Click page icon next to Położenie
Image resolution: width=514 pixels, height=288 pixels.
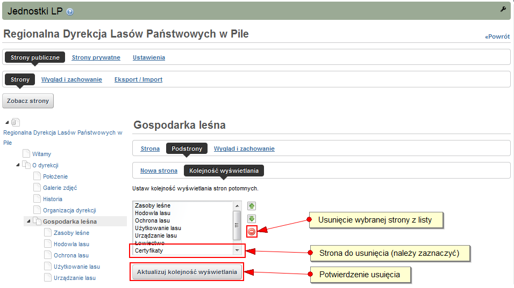coord(37,176)
